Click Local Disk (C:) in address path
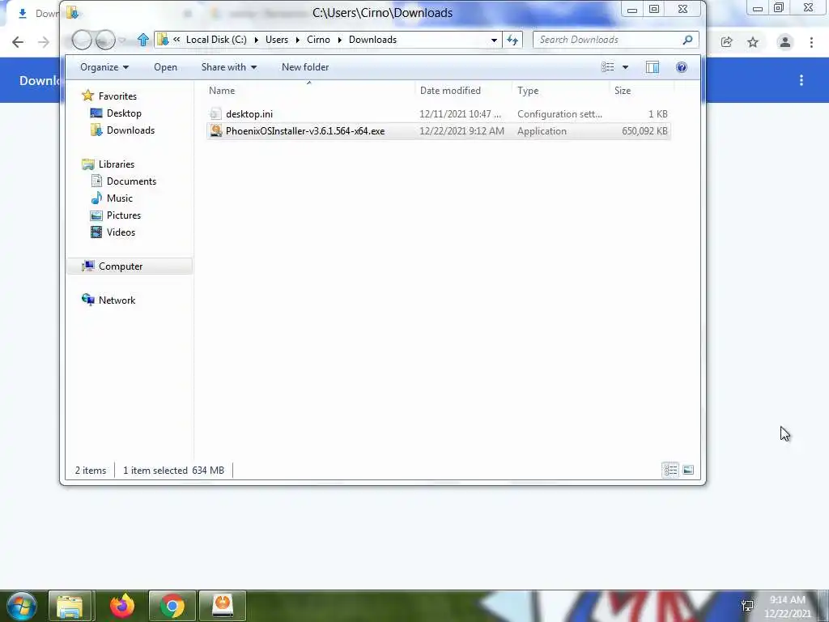Screen dimensions: 829x622 pos(216,40)
